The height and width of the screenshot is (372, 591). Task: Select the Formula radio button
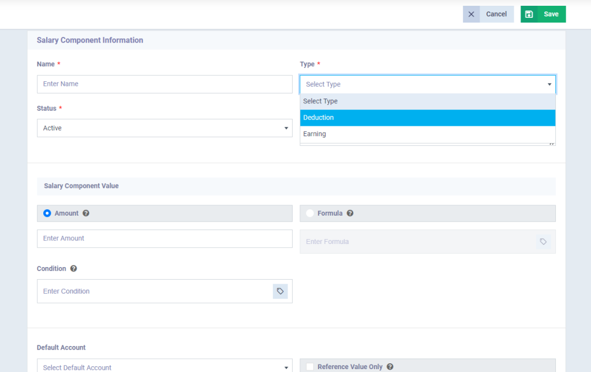click(310, 213)
